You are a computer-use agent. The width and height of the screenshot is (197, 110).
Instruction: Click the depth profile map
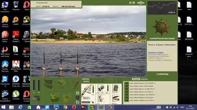click(162, 8)
